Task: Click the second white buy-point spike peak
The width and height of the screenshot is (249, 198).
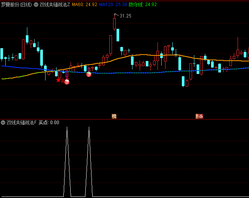Action: click(x=89, y=127)
